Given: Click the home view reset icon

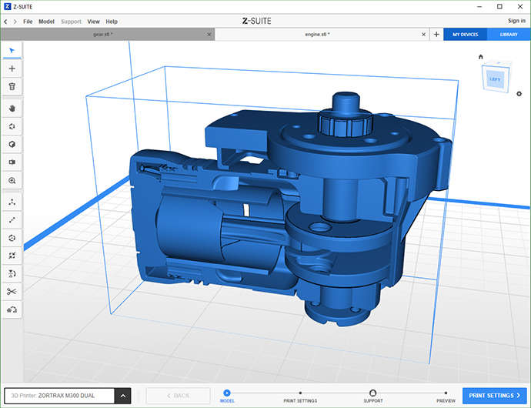Looking at the screenshot, I should [481, 57].
